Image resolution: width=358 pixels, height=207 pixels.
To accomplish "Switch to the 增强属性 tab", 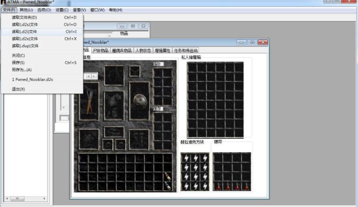I will (163, 51).
